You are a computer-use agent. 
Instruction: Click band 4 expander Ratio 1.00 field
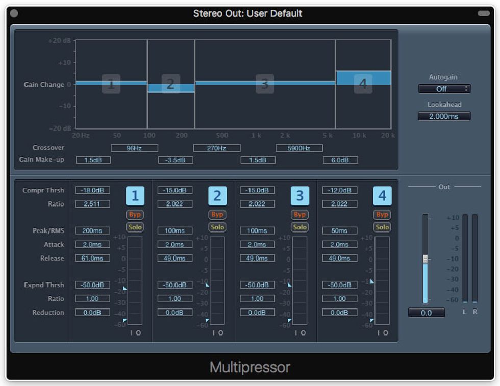point(340,299)
